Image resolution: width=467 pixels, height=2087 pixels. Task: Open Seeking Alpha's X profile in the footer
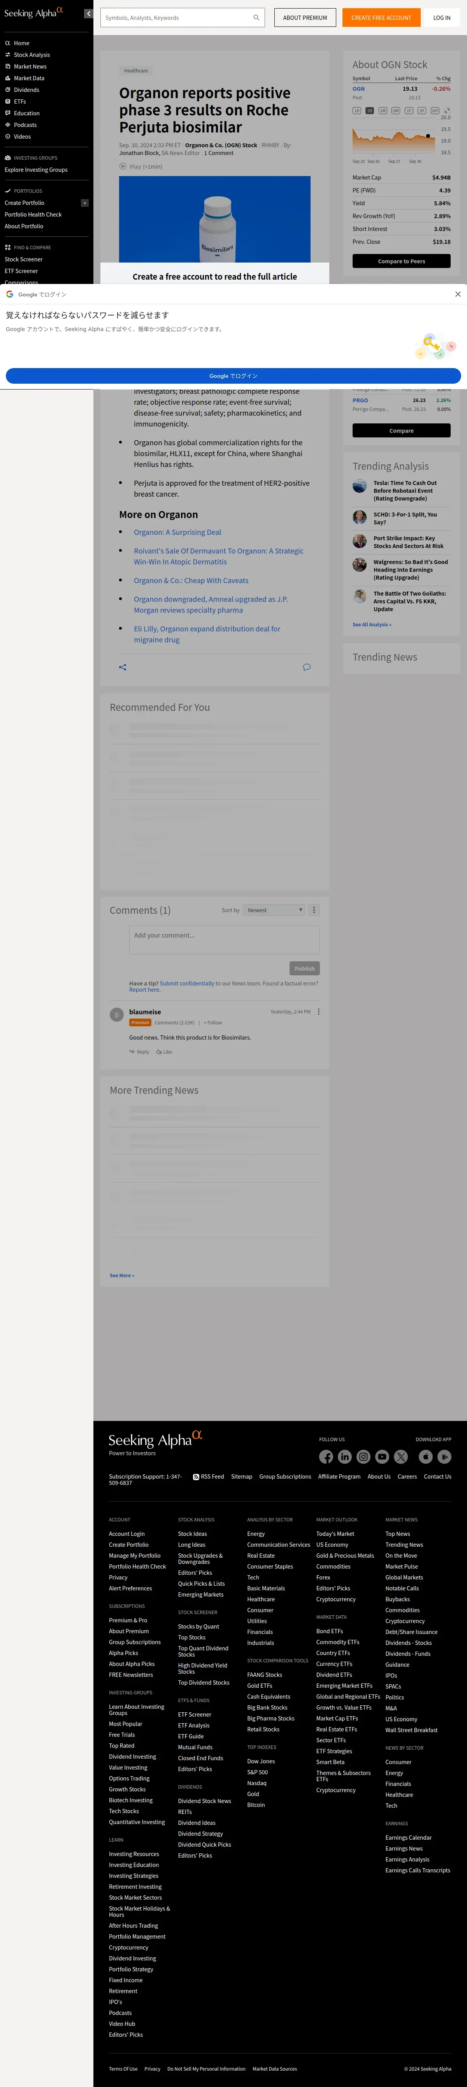(400, 1457)
